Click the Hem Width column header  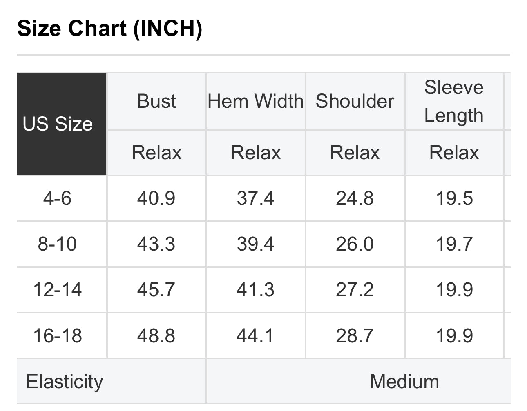point(256,101)
